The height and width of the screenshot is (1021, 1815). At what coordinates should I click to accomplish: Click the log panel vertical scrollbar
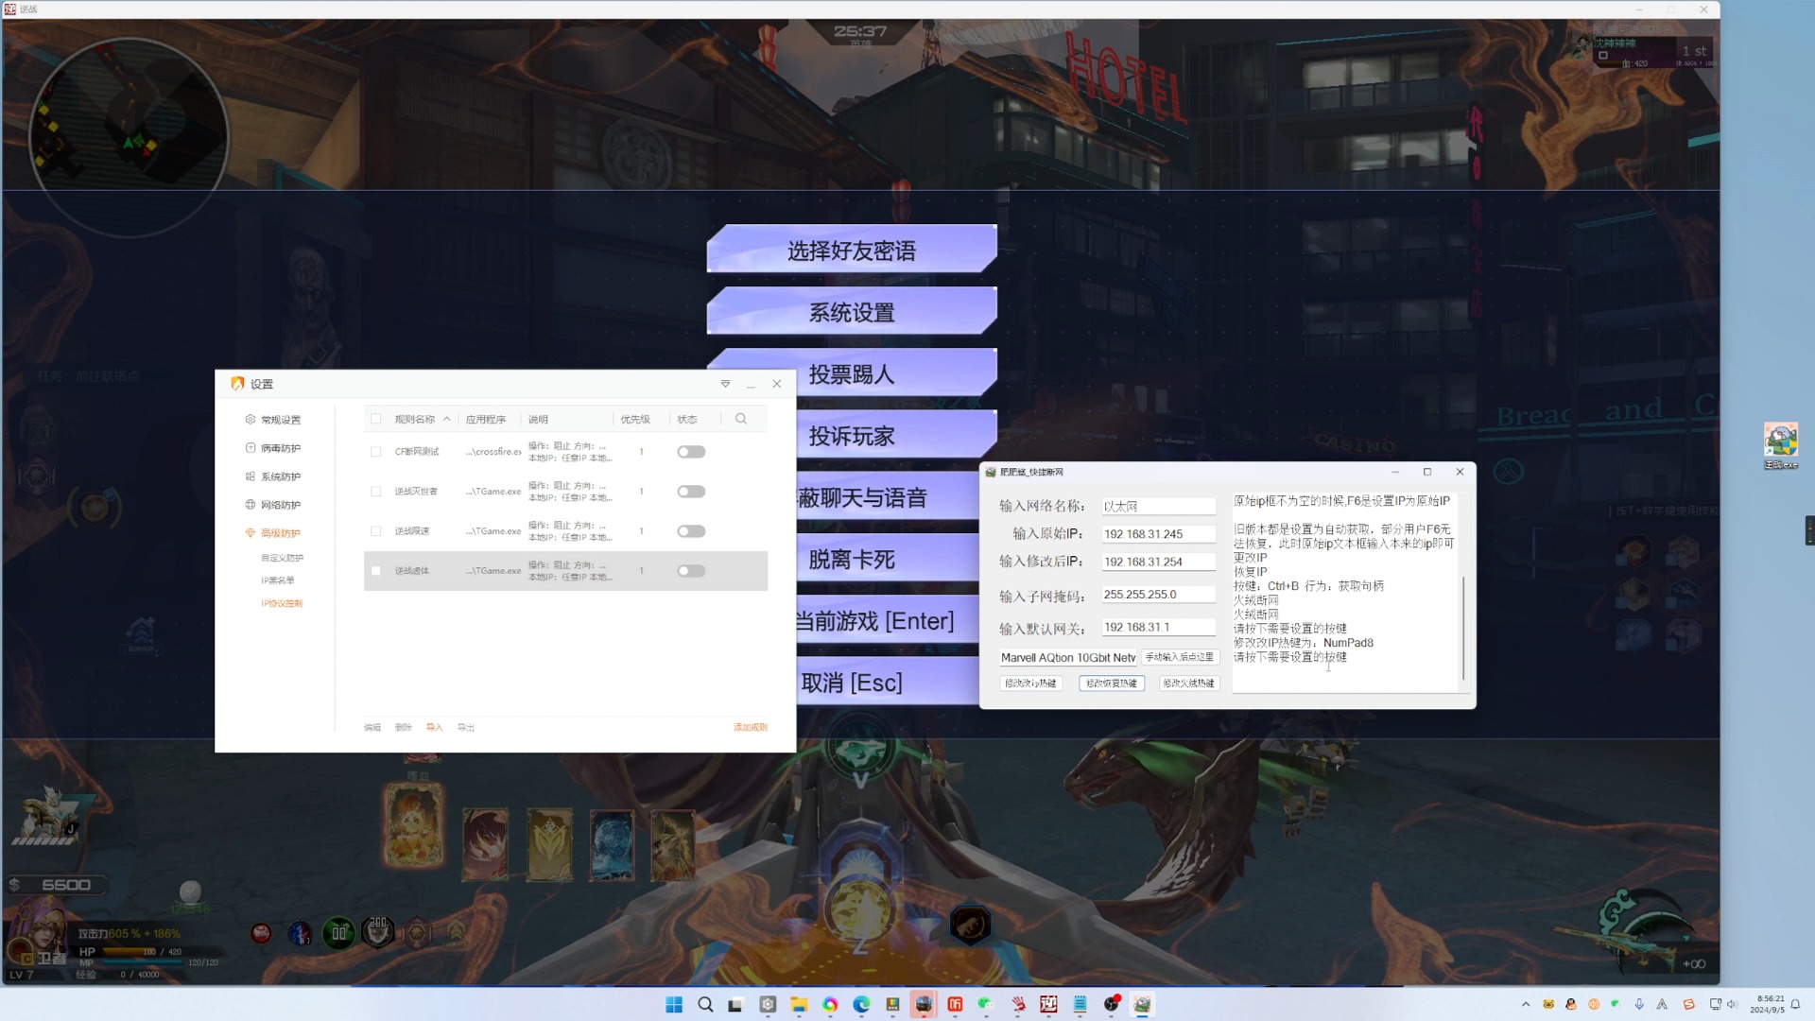(x=1462, y=628)
